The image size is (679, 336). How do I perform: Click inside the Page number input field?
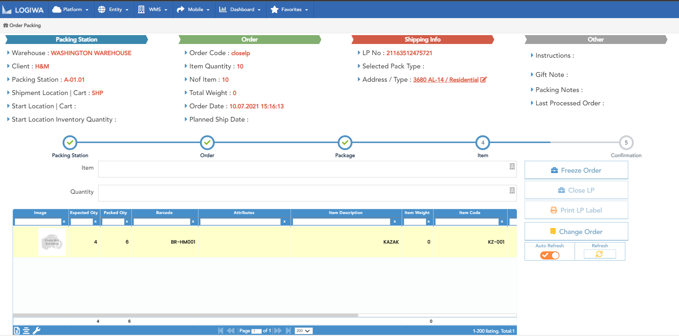pyautogui.click(x=256, y=331)
